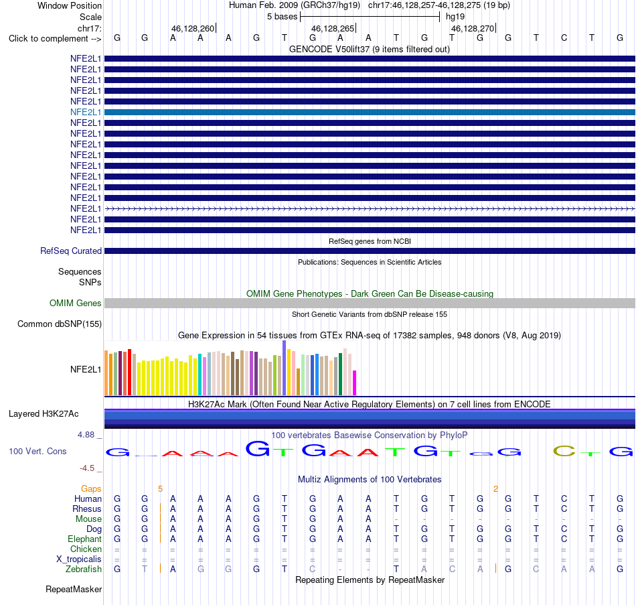Image resolution: width=636 pixels, height=605 pixels.
Task: Click the RepeatMasker track label
Action: (74, 590)
